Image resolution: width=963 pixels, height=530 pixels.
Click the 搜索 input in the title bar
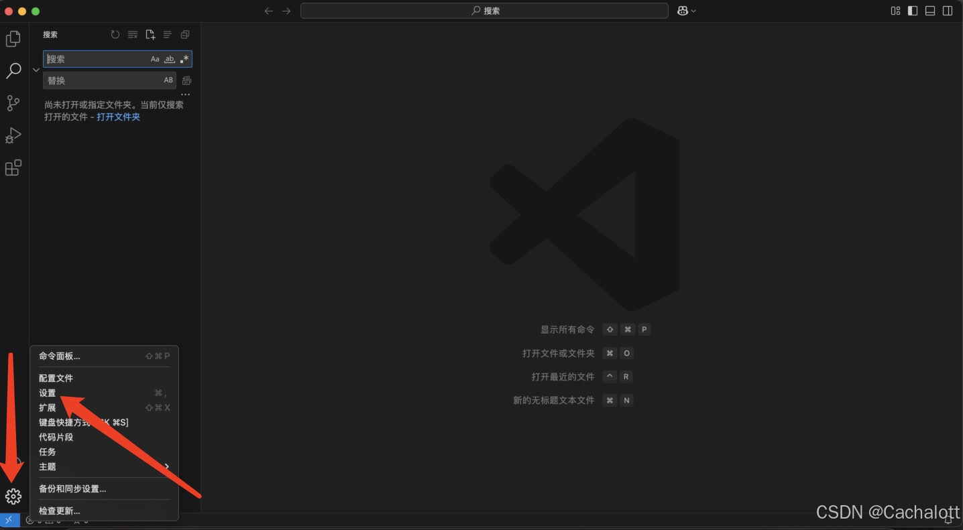click(484, 11)
